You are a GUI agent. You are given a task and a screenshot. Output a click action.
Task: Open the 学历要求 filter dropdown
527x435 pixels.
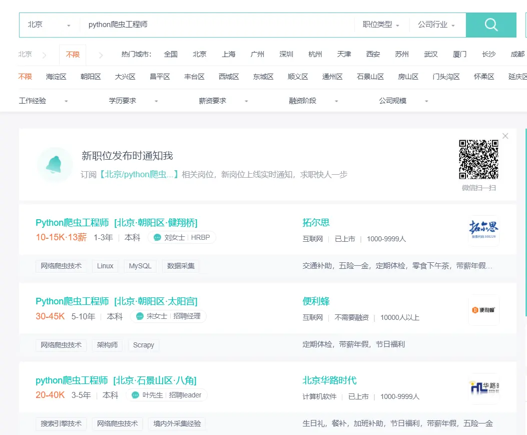(x=134, y=101)
